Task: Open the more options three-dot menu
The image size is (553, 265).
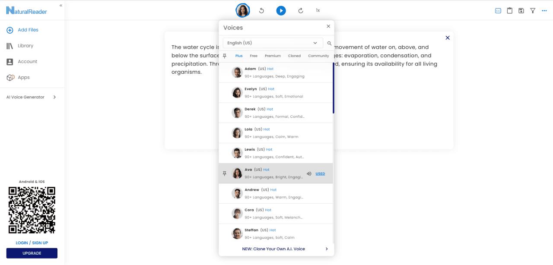Action: pyautogui.click(x=544, y=10)
